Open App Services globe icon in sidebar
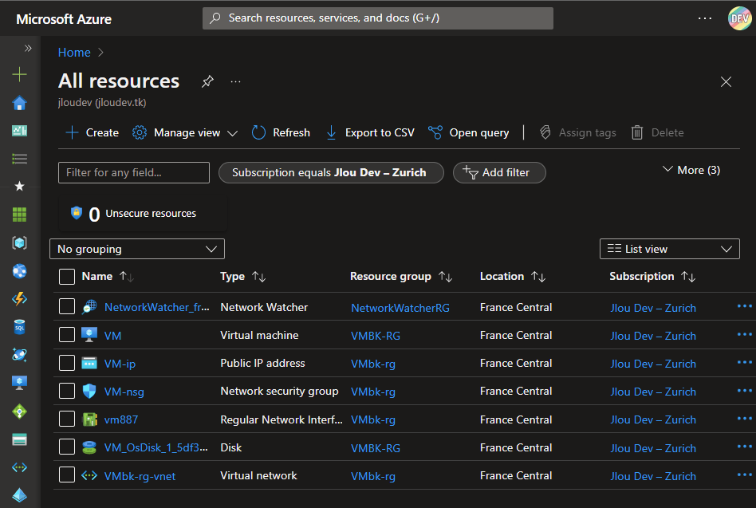This screenshot has height=508, width=756. [19, 271]
